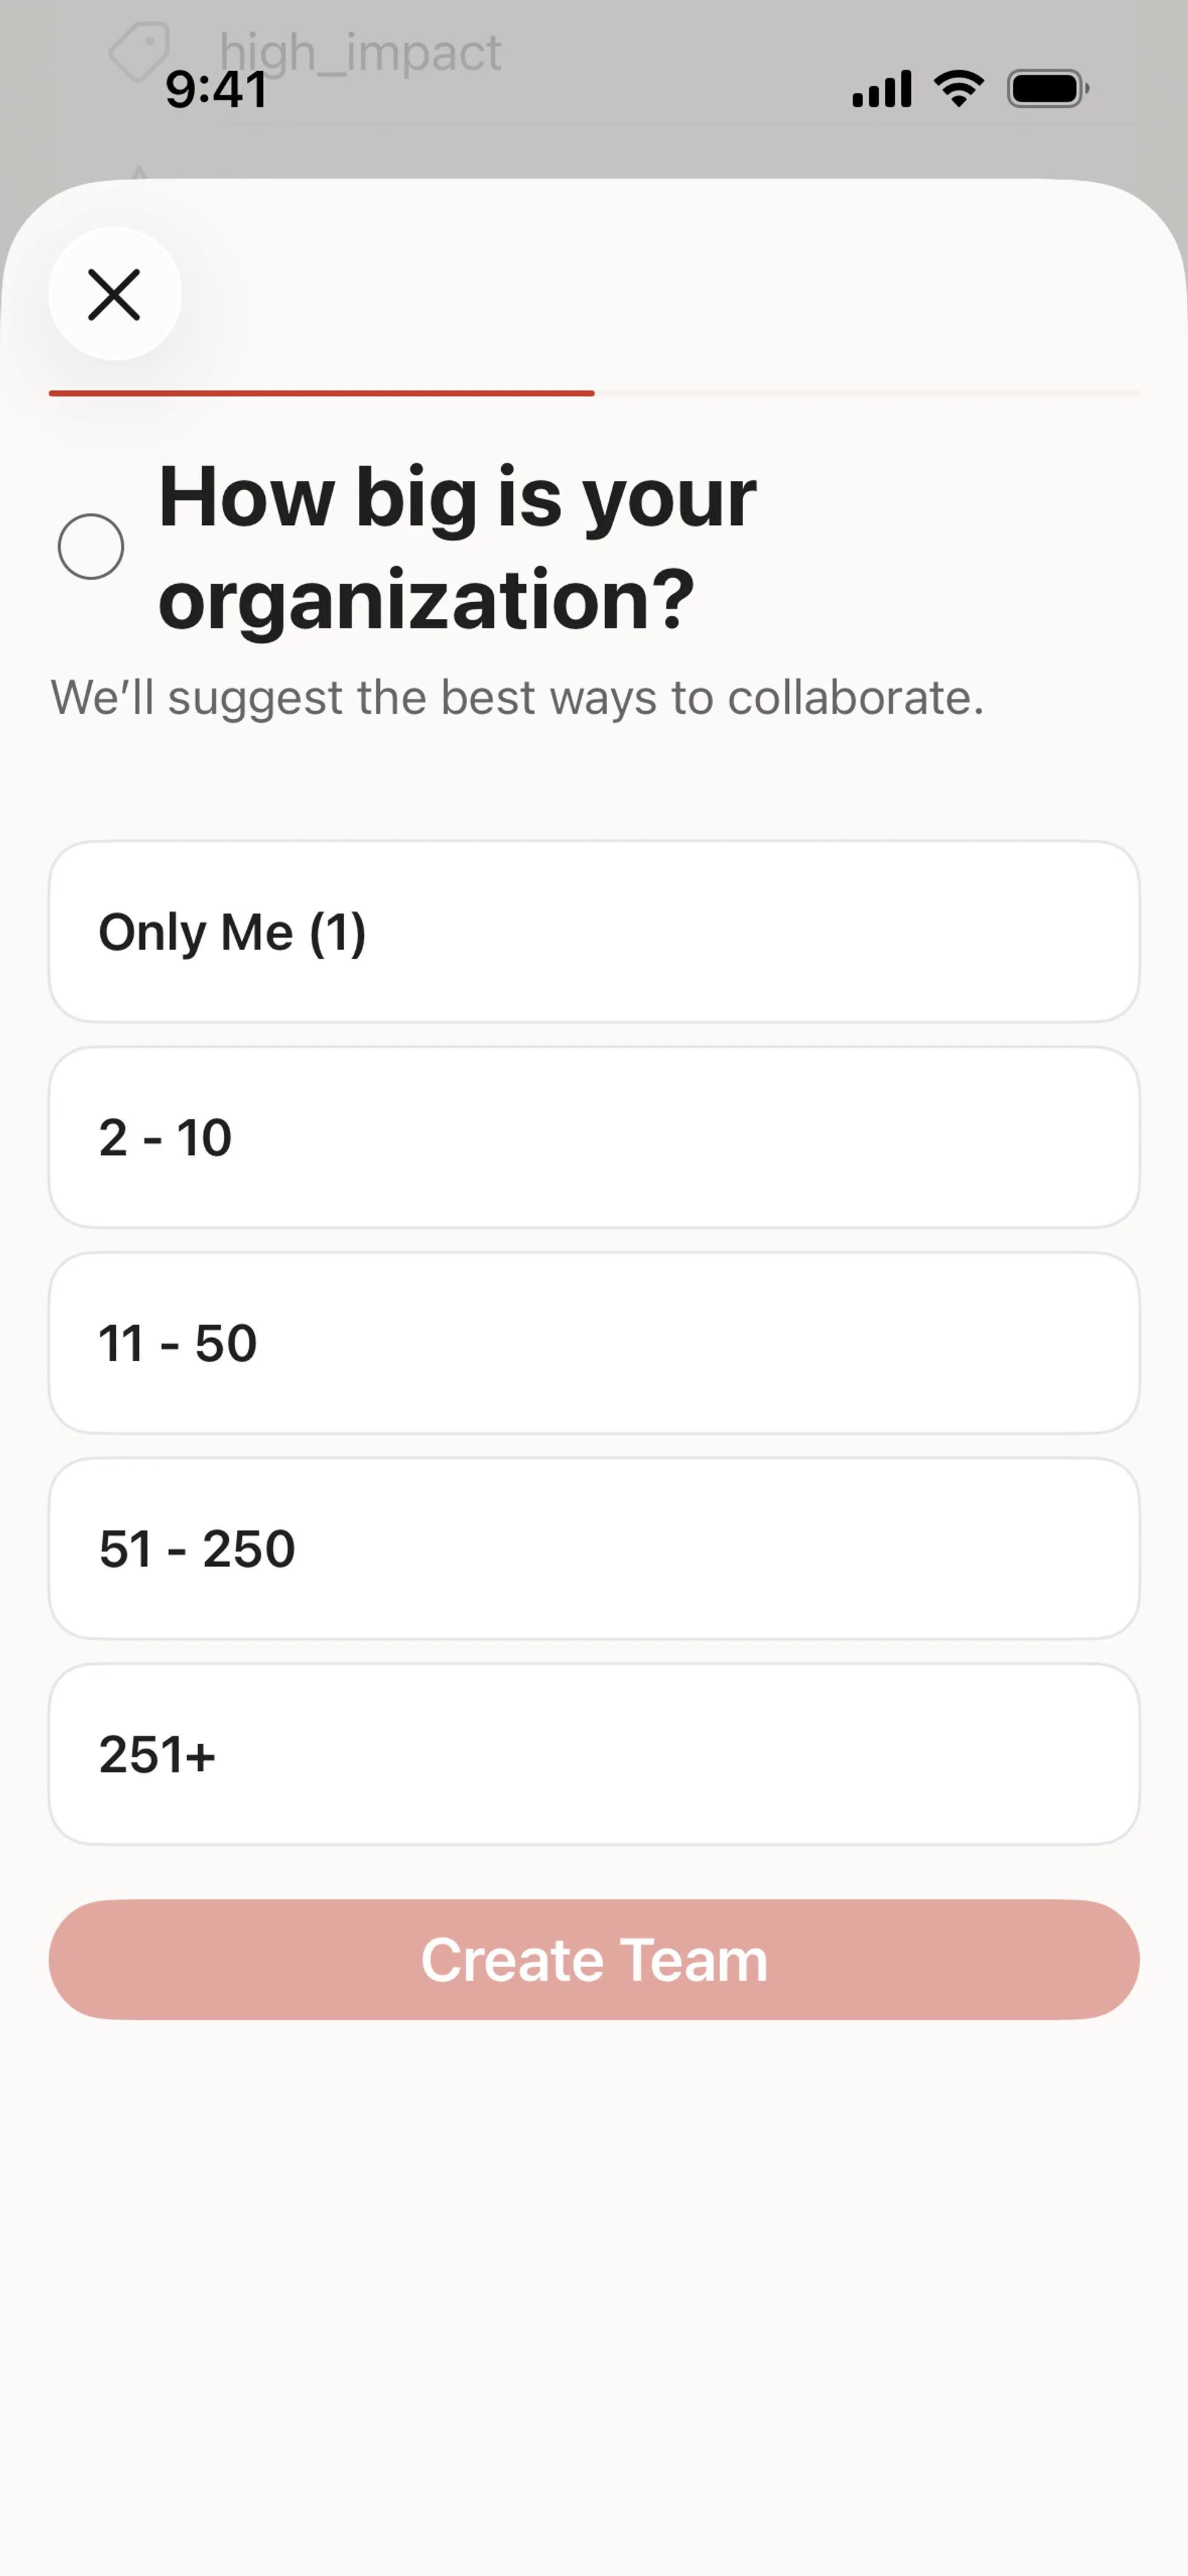This screenshot has width=1188, height=2576.
Task: Tap the cellular signal strength icon
Action: (x=881, y=89)
